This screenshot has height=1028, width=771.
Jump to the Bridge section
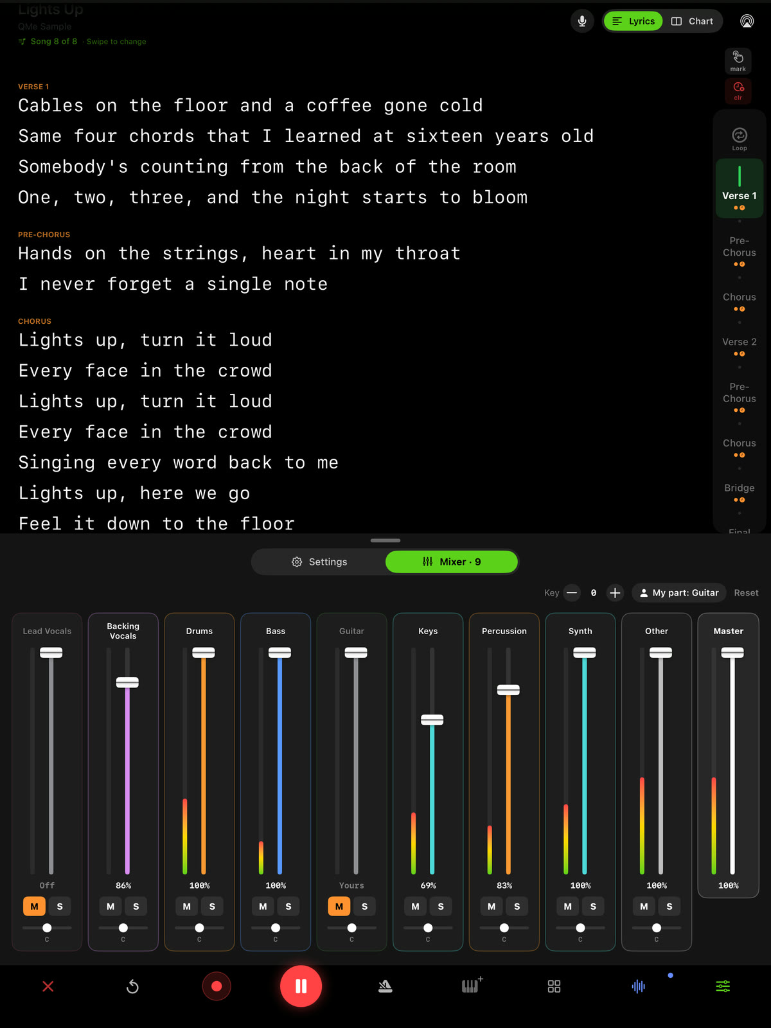click(740, 492)
